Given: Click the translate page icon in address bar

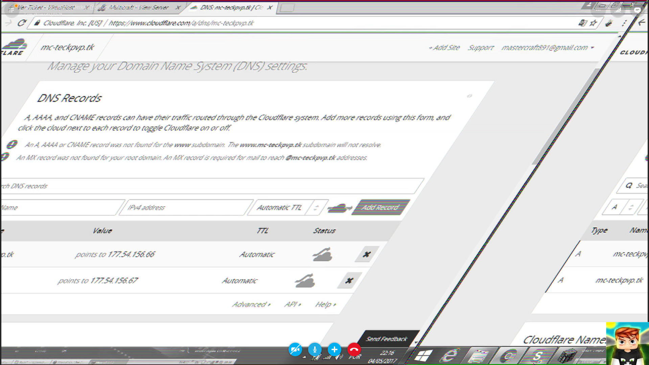Looking at the screenshot, I should [x=582, y=23].
